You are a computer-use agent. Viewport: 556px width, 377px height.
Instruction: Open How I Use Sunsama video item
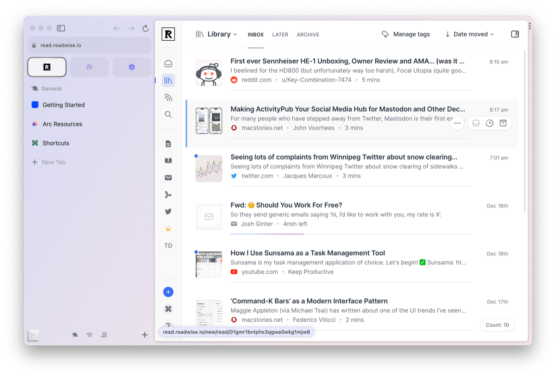[308, 253]
